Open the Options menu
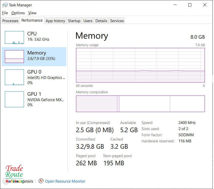This screenshot has height=189, width=214. (x=18, y=13)
